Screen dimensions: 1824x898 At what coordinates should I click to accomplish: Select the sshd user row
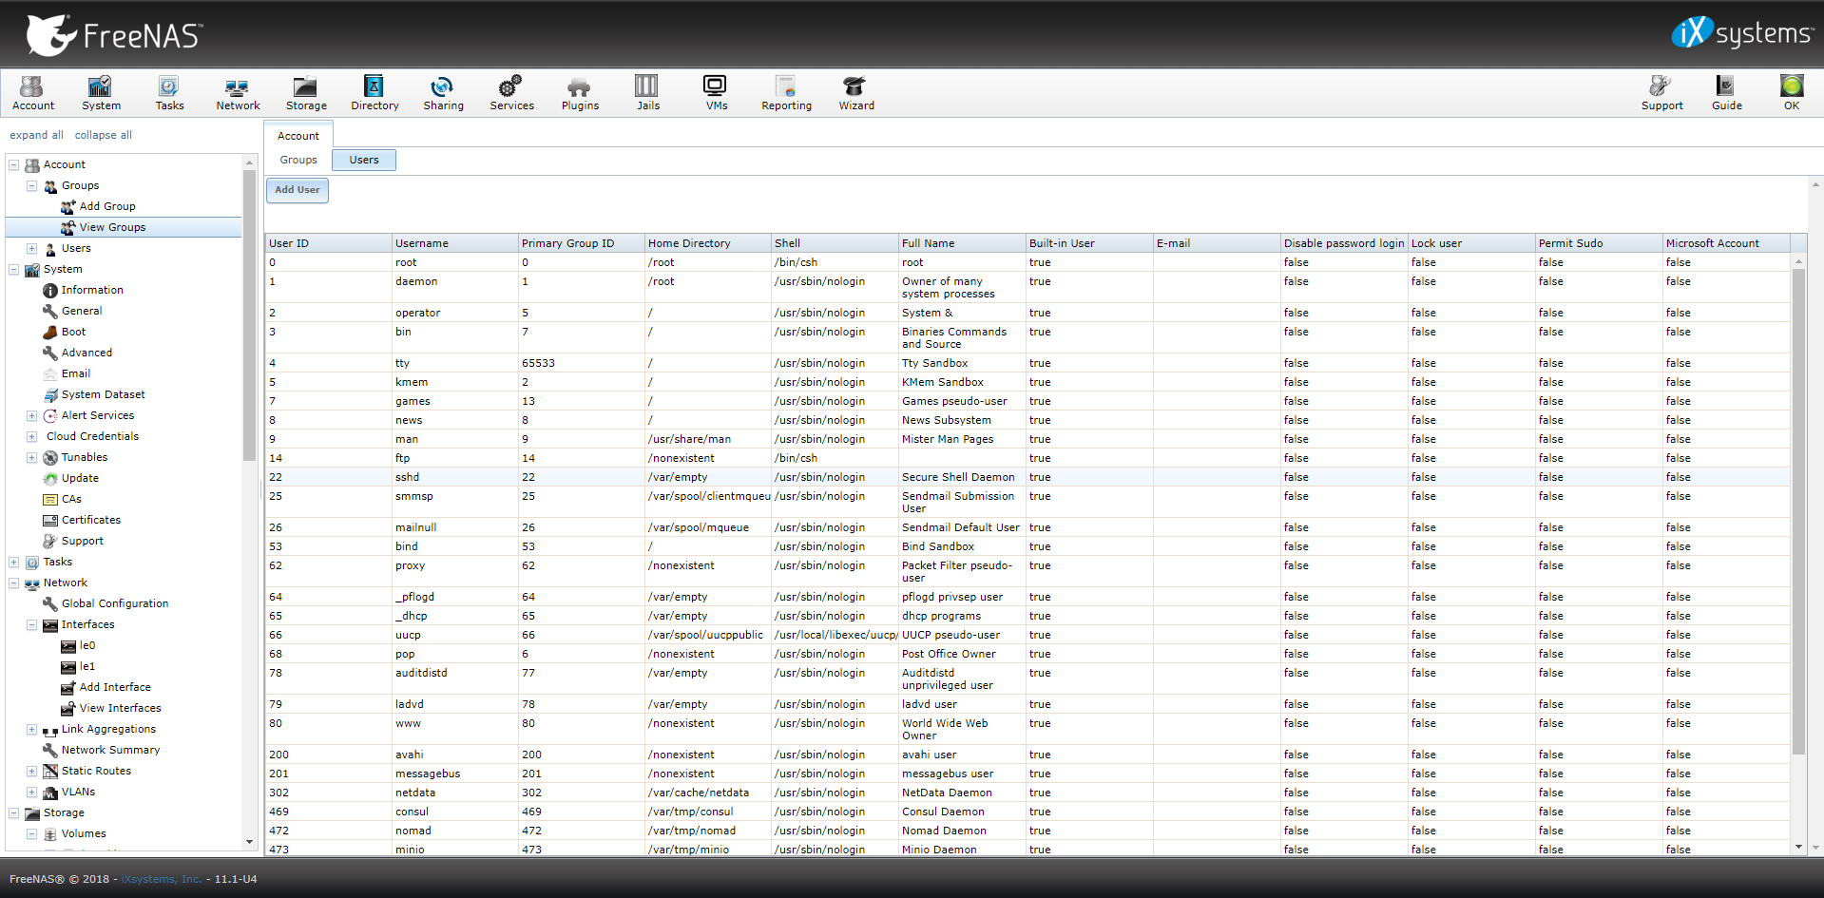pos(1027,477)
